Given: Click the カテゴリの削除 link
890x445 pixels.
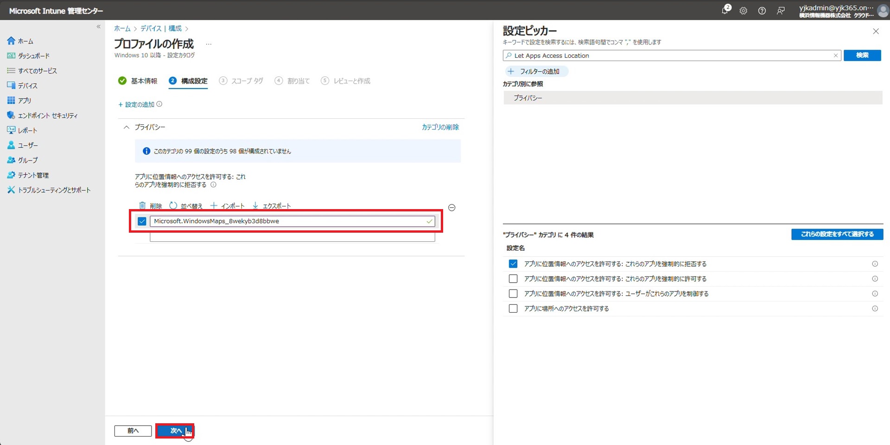Looking at the screenshot, I should (x=440, y=127).
